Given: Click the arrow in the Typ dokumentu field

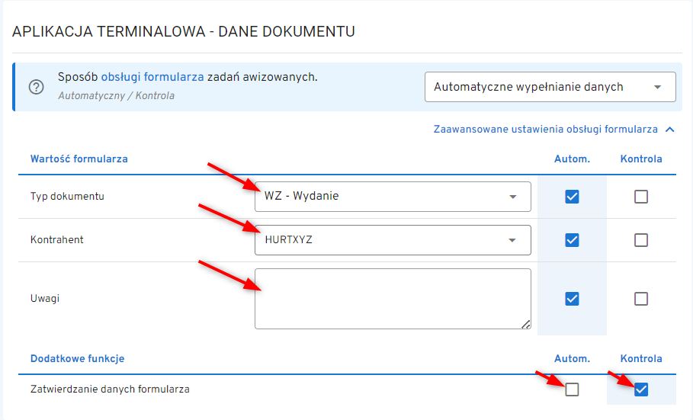Looking at the screenshot, I should click(512, 197).
